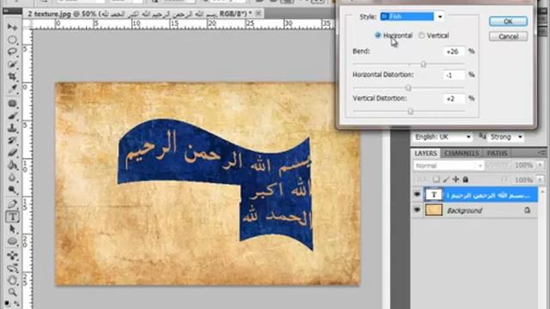Click the Horizontal Distortion slider handle

(x=408, y=88)
